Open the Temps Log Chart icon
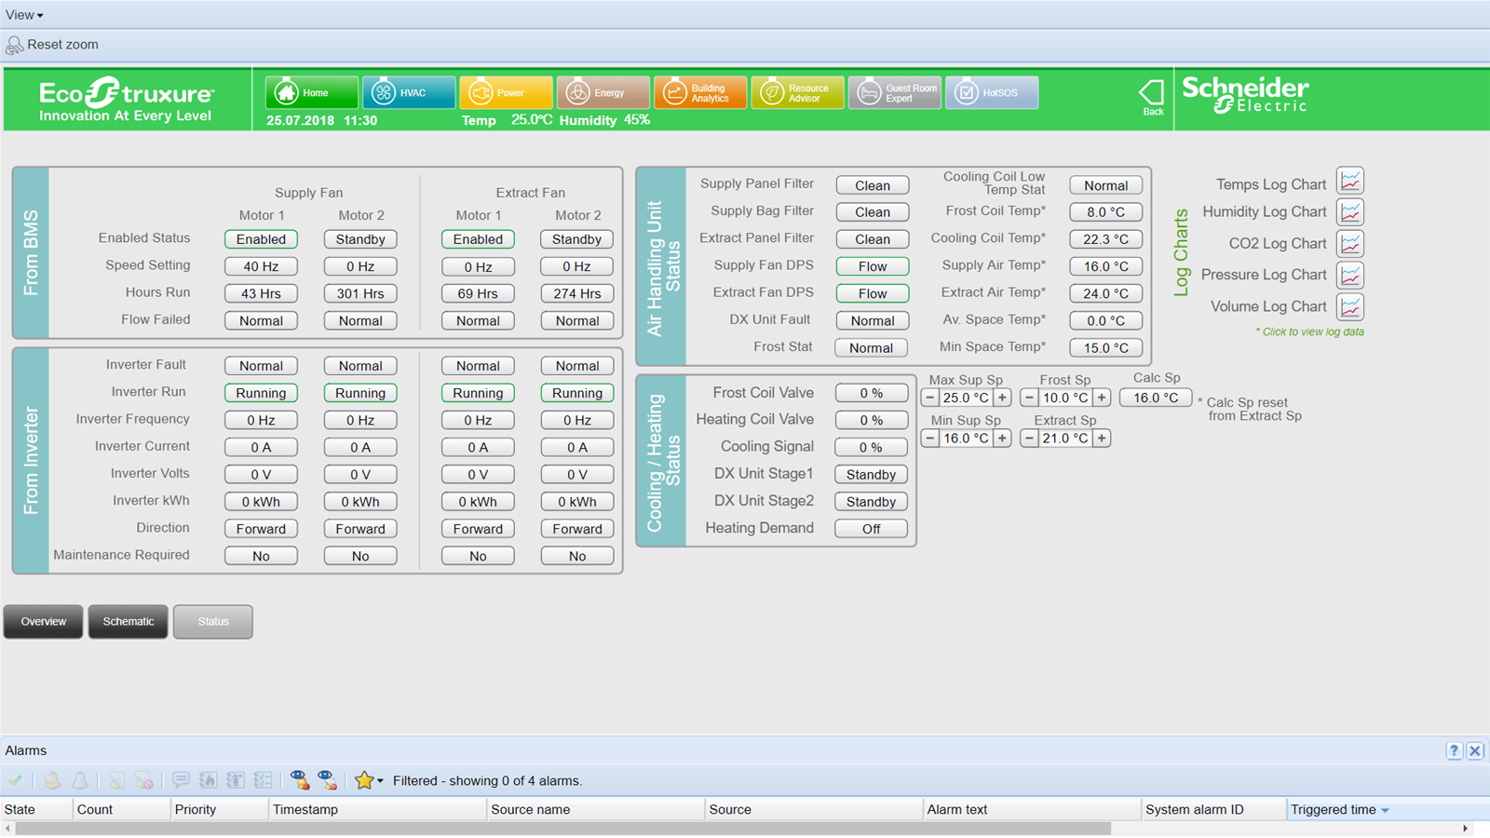1490x838 pixels. tap(1349, 181)
